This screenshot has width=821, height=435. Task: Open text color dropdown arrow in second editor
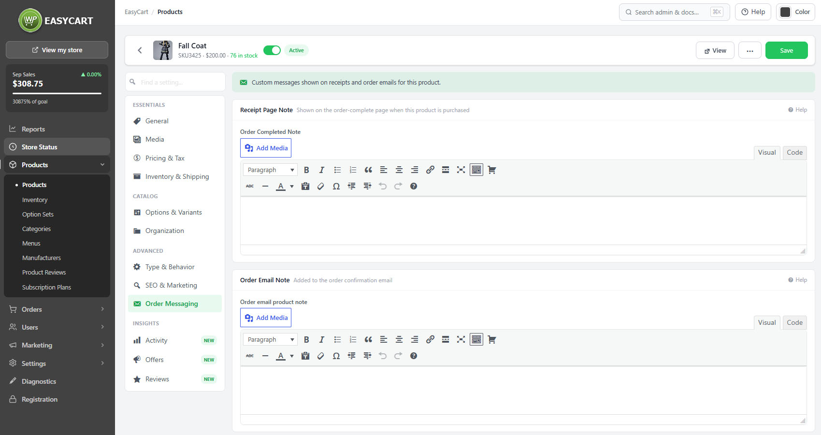click(x=292, y=356)
